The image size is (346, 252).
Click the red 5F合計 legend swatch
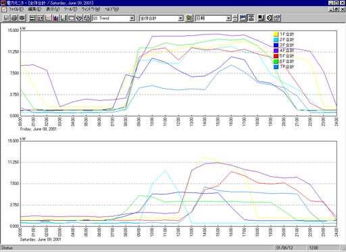coord(276,56)
